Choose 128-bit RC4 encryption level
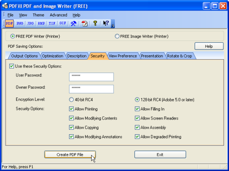This screenshot has height=171, width=229. click(137, 100)
